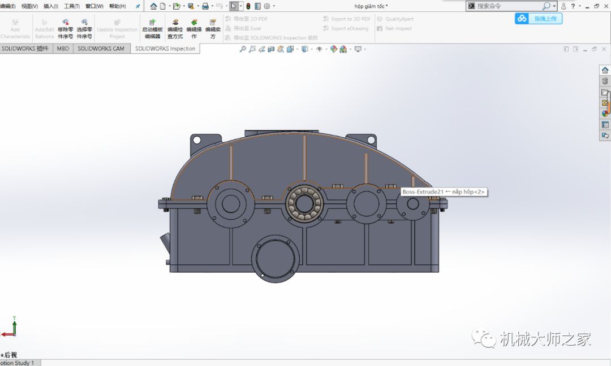Toggle the Hide/Show Items eye icon

319,49
